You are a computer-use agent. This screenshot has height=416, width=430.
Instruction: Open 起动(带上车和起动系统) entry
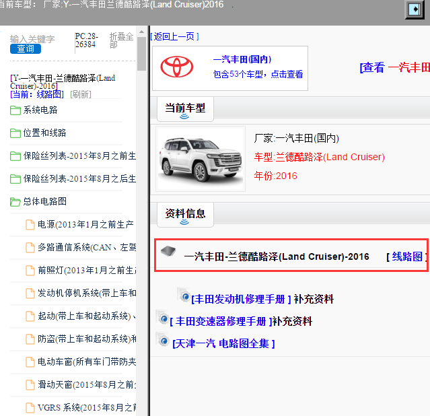(87, 316)
